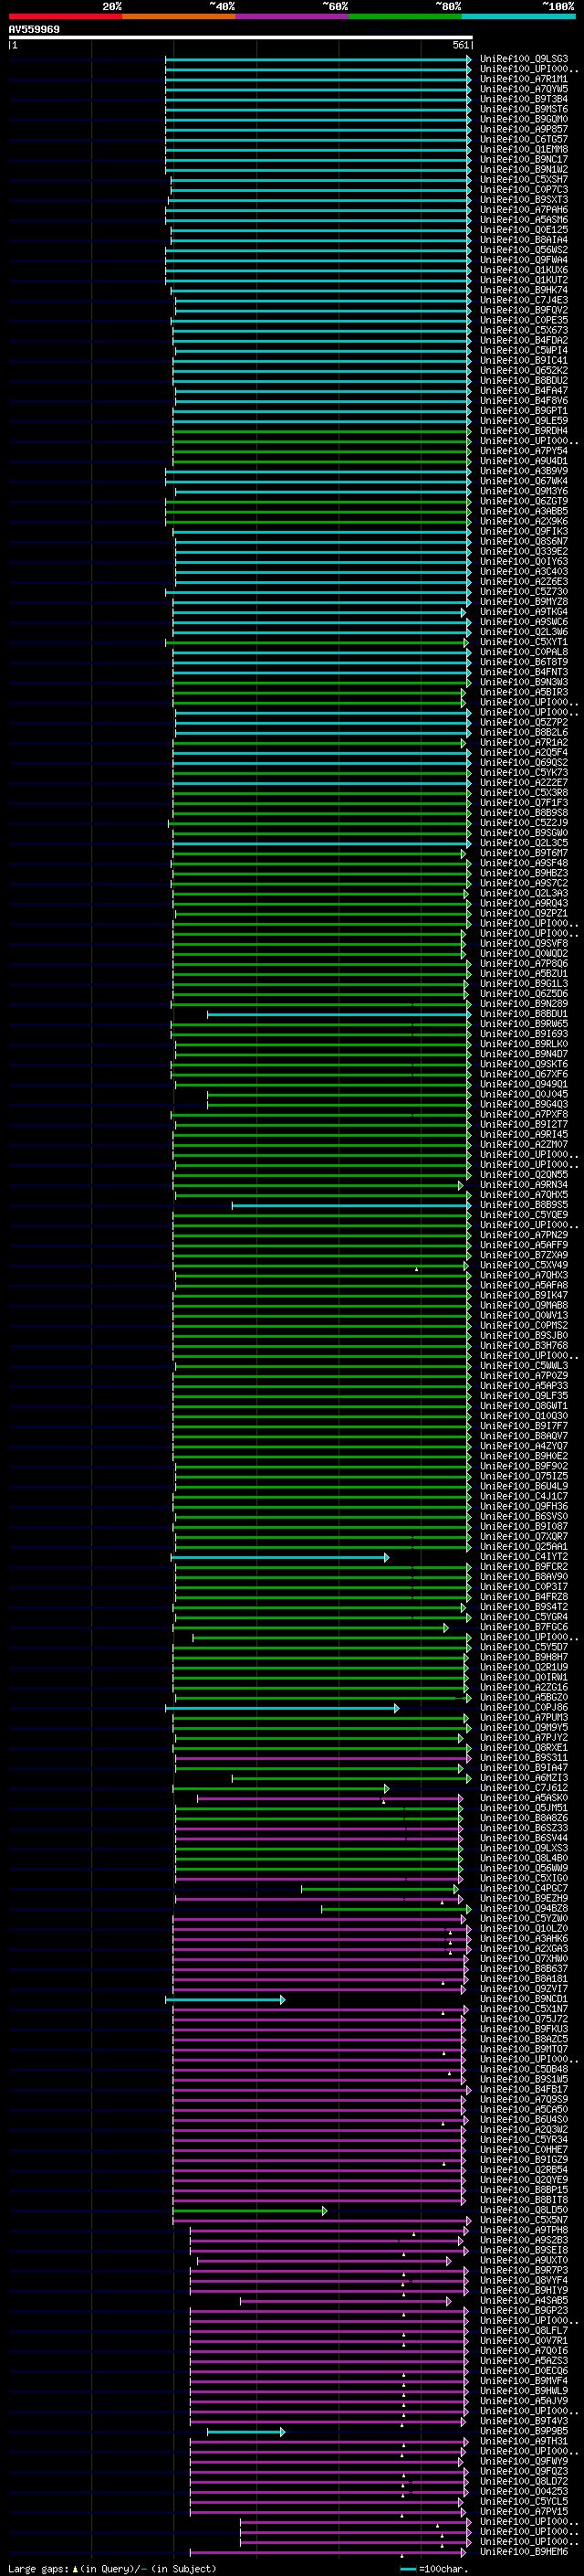Select the UniRef100_B9NCD1 label
Image resolution: width=584 pixels, height=2576 pixels.
tap(524, 2000)
